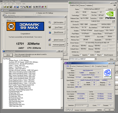Open the View menu in 3DMark

(13, 4)
